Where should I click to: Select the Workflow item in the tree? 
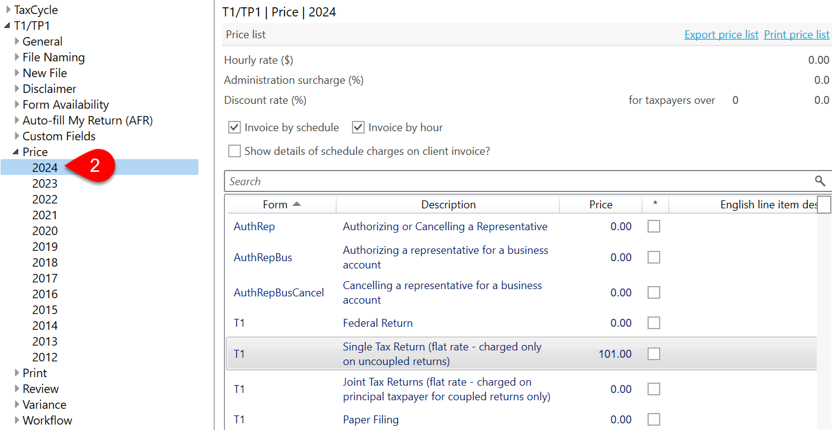(x=47, y=420)
